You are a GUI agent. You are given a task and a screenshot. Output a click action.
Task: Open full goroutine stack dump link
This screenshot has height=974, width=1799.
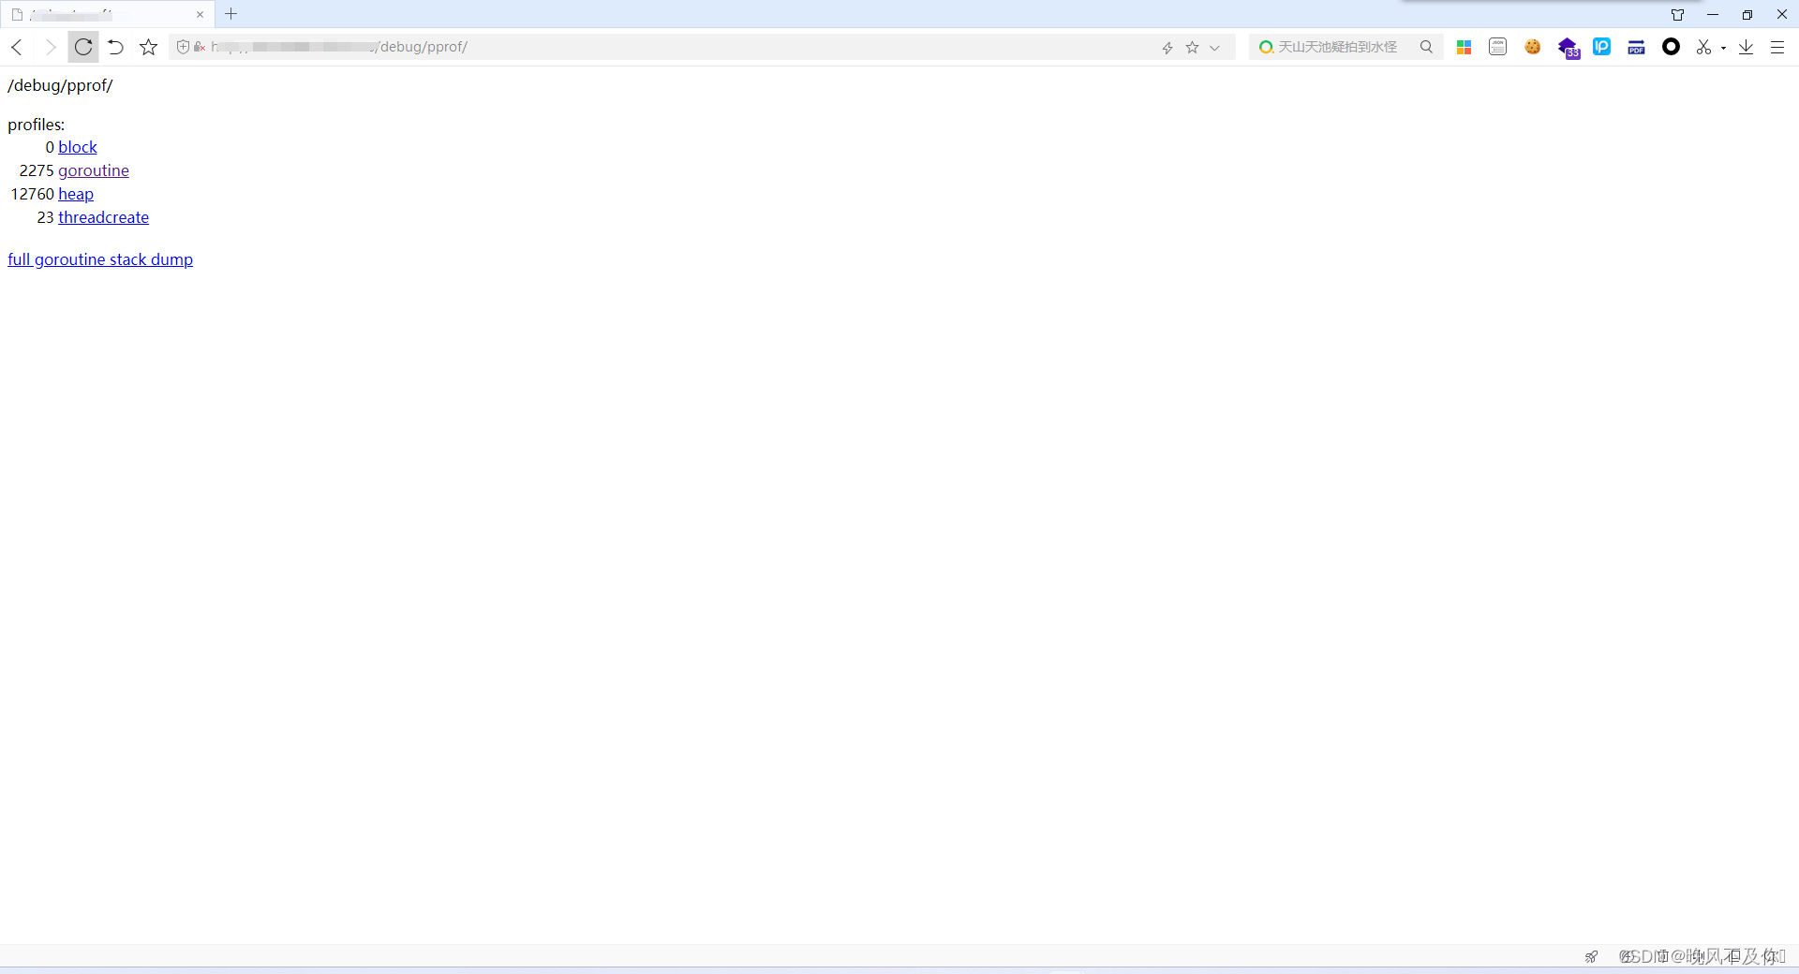tap(100, 259)
